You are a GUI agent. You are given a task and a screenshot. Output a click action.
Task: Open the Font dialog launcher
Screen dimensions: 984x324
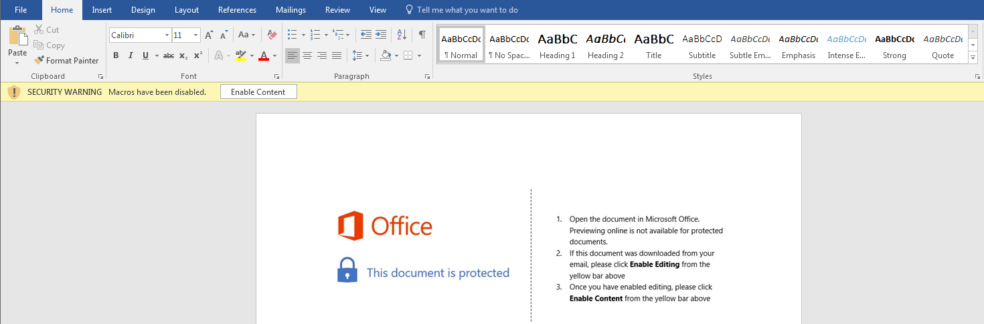(x=278, y=77)
